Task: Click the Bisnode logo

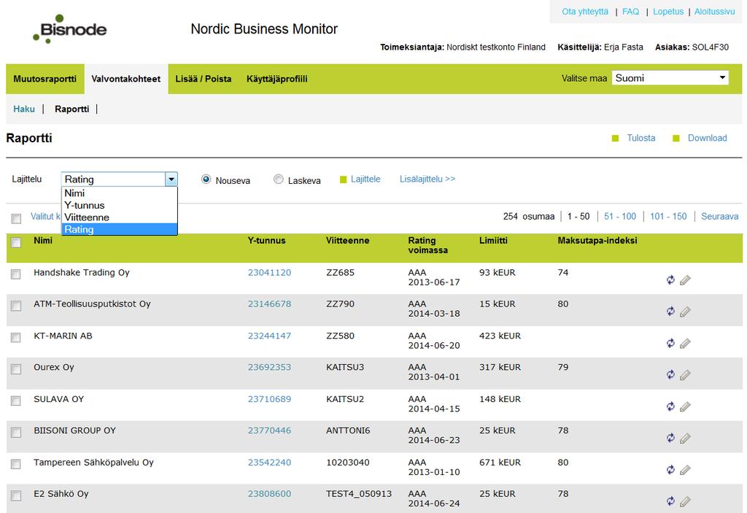Action: 69,29
